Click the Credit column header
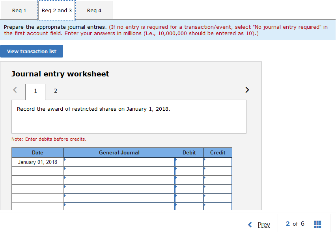Image resolution: width=336 pixels, height=234 pixels. pyautogui.click(x=218, y=152)
